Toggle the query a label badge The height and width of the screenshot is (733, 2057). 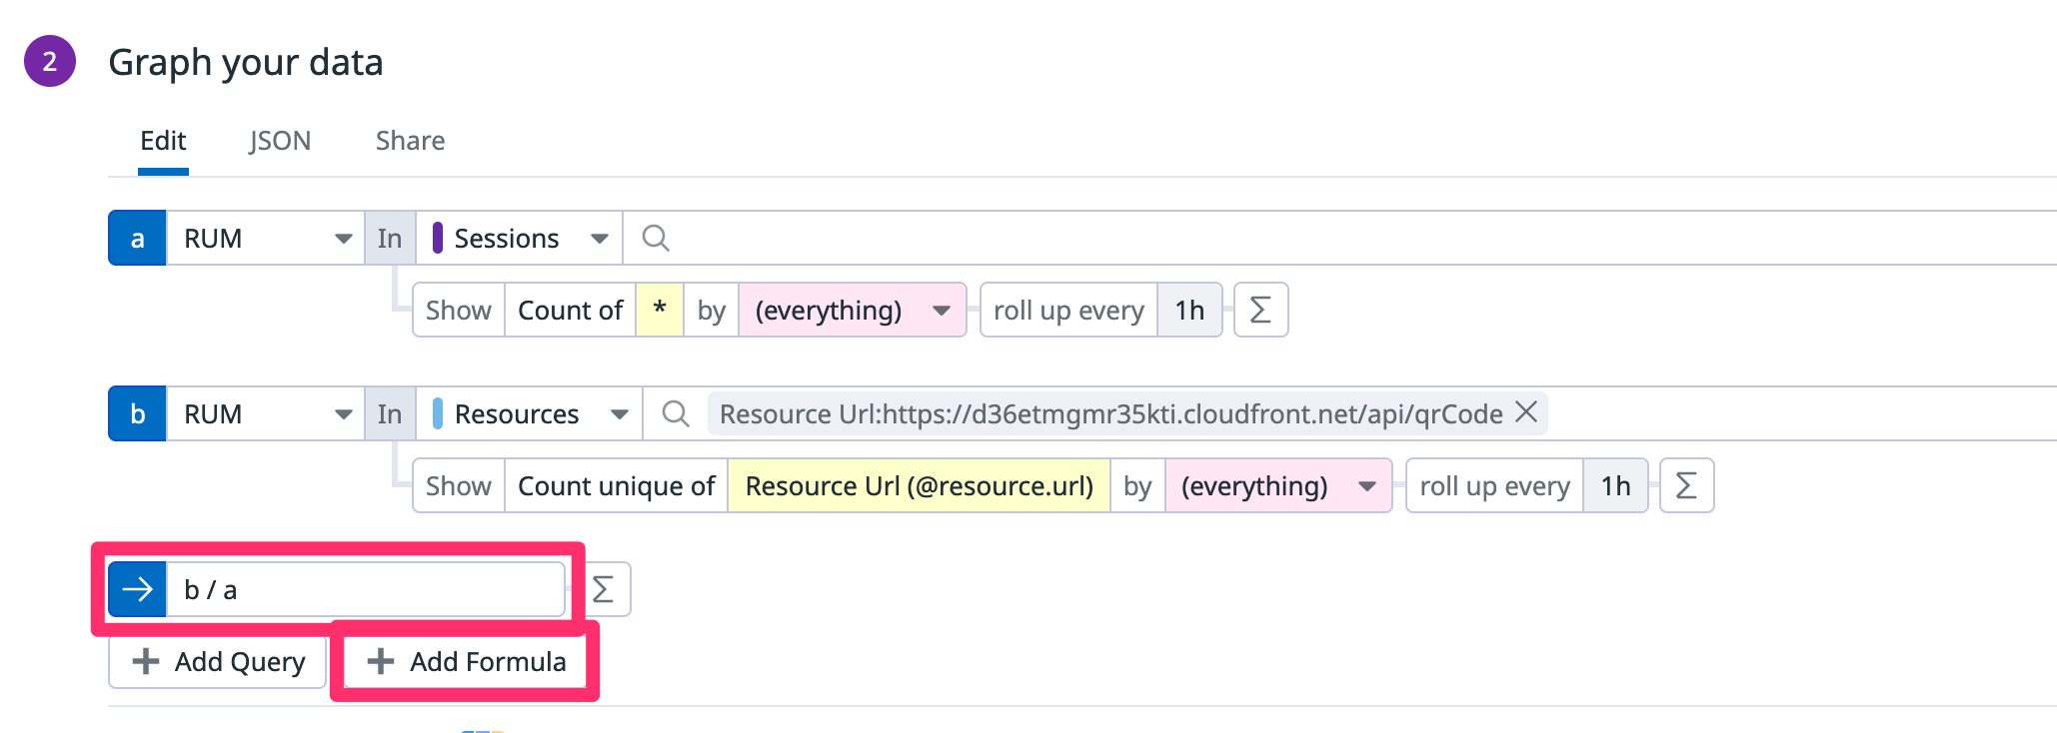coord(137,239)
